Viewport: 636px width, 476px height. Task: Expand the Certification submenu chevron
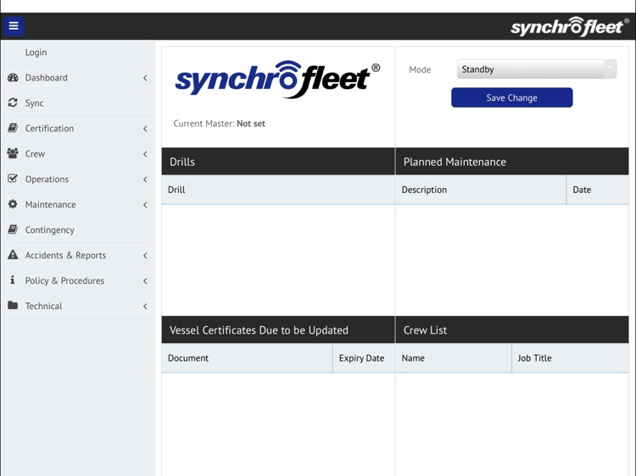point(145,129)
